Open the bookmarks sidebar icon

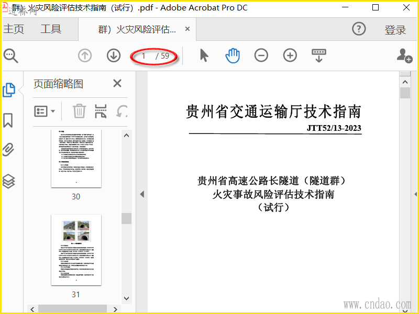point(8,120)
